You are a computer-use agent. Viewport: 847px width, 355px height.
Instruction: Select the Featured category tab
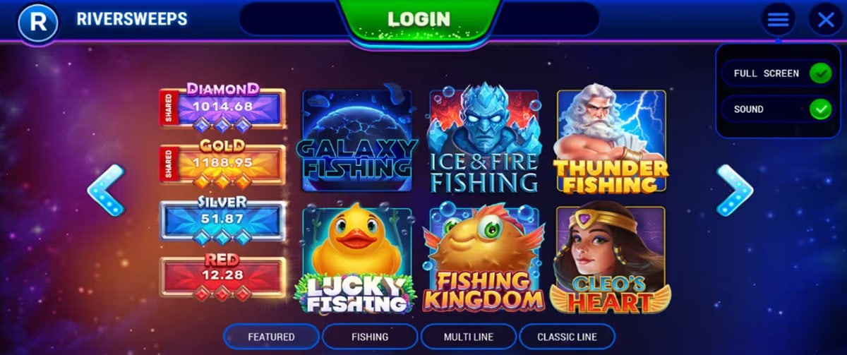pos(271,337)
